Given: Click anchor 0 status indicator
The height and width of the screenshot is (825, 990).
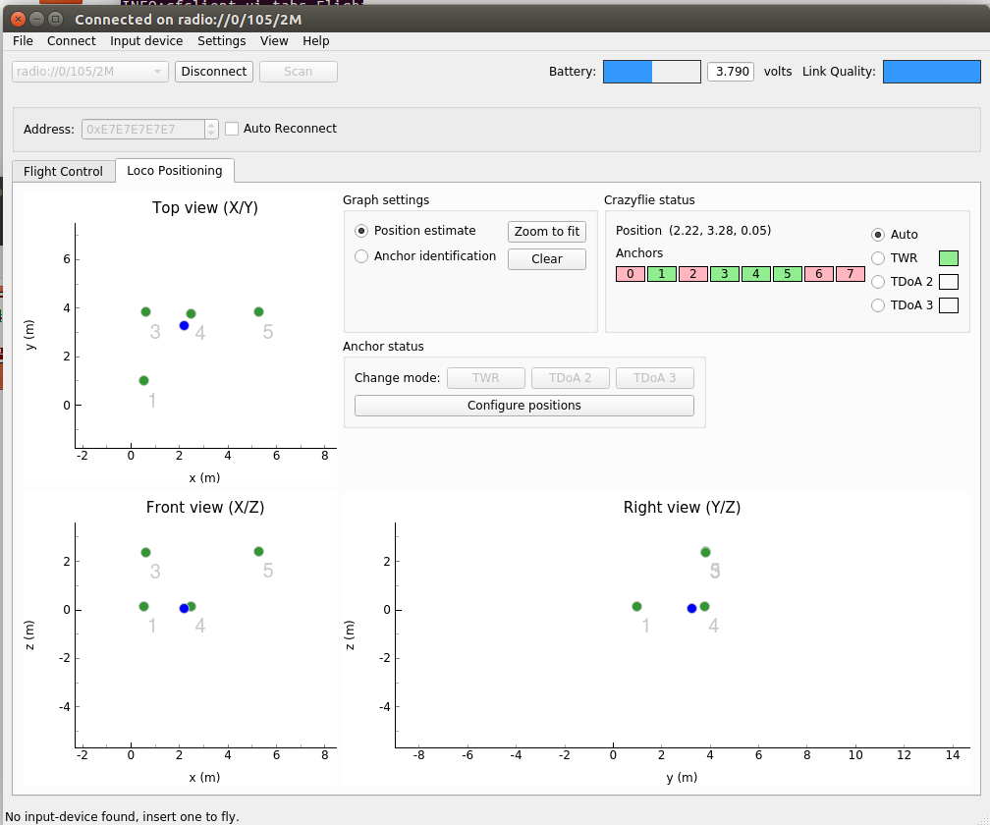Looking at the screenshot, I should click(x=631, y=274).
